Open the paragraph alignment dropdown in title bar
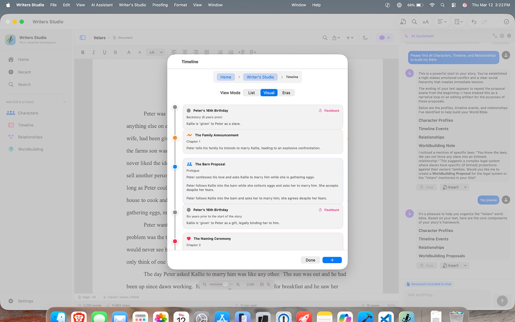Viewport: 515px width, 322px height. tap(442, 22)
